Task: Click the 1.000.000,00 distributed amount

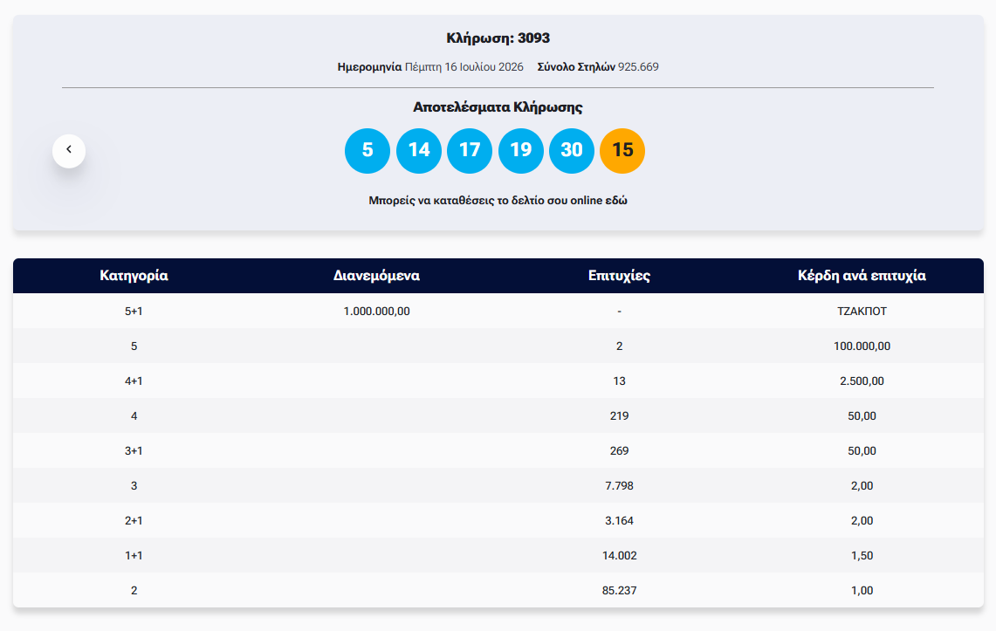Action: pyautogui.click(x=377, y=311)
